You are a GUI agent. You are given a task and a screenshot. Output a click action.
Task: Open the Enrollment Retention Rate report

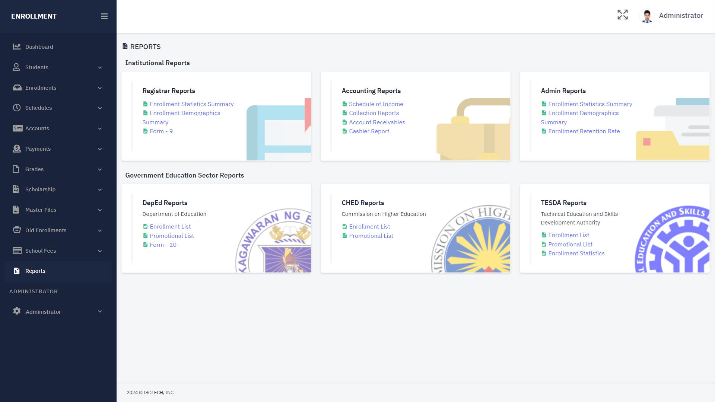click(584, 131)
